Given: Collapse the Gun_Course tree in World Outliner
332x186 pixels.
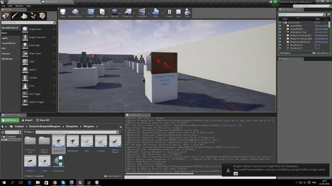Looking at the screenshot, I should [x=283, y=23].
